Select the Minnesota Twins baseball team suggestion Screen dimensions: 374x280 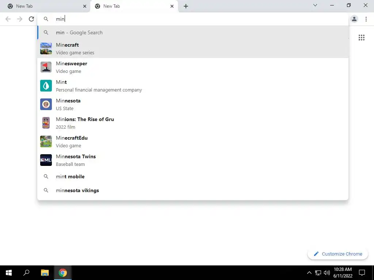(x=193, y=160)
